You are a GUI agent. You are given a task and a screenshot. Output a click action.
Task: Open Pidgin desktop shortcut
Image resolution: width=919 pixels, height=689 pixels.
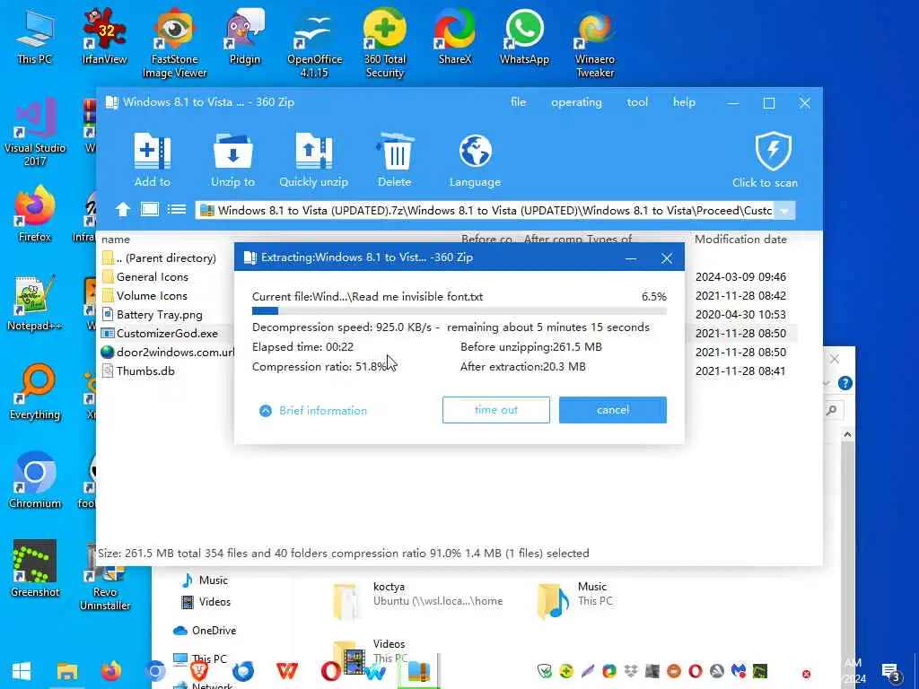click(244, 37)
